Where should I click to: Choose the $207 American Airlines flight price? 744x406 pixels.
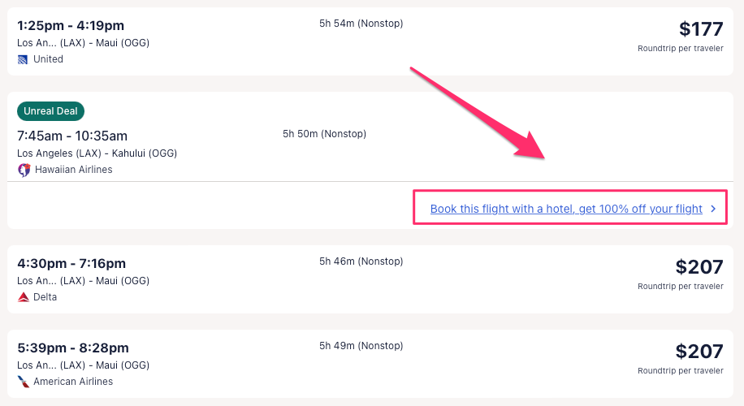pos(699,352)
